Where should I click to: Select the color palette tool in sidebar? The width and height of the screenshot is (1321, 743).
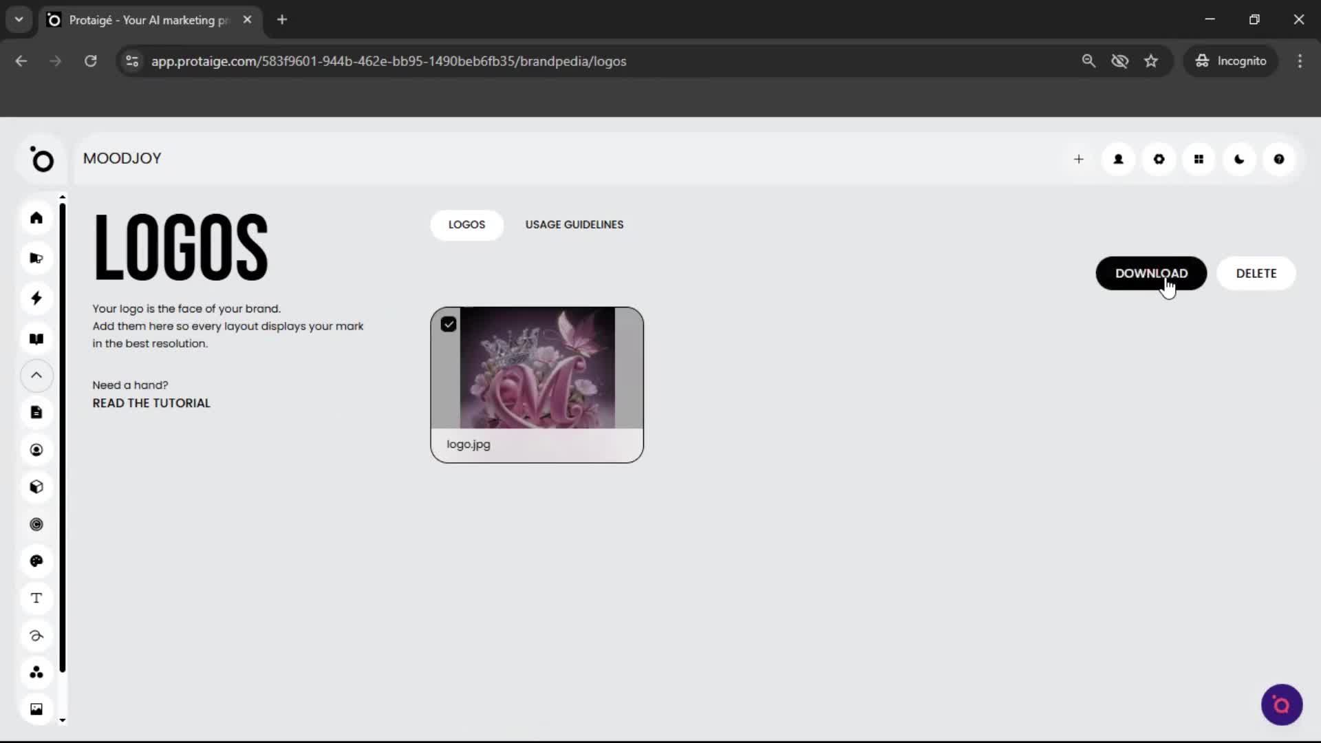[x=36, y=561]
